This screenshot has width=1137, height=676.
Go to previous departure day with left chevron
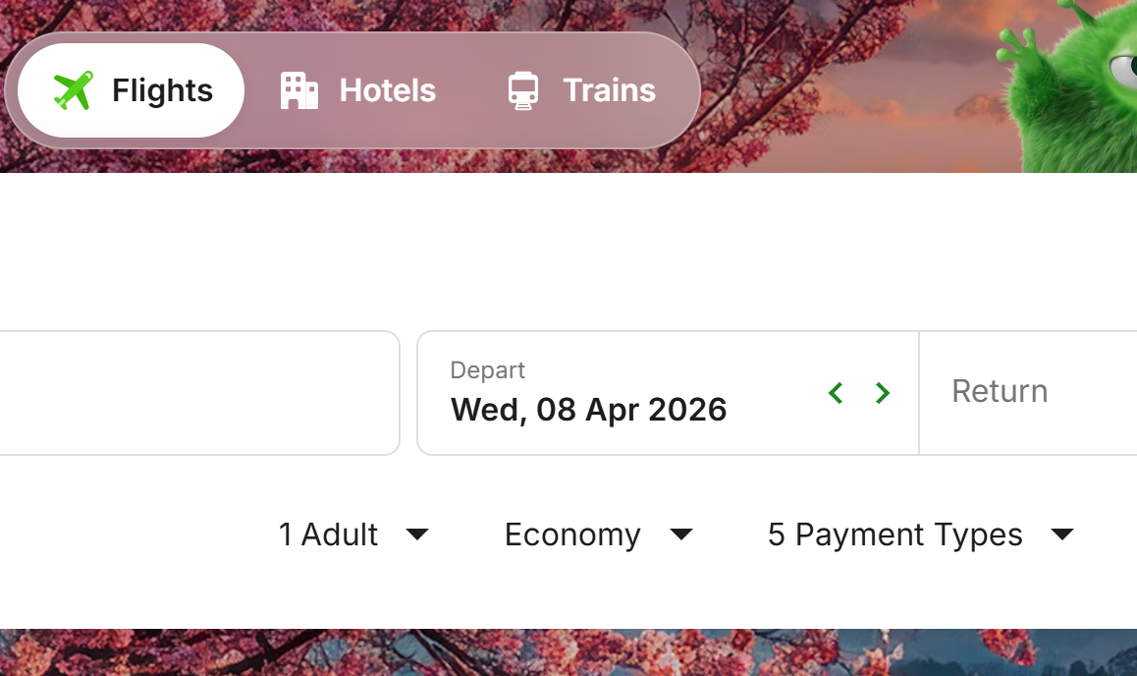[836, 393]
